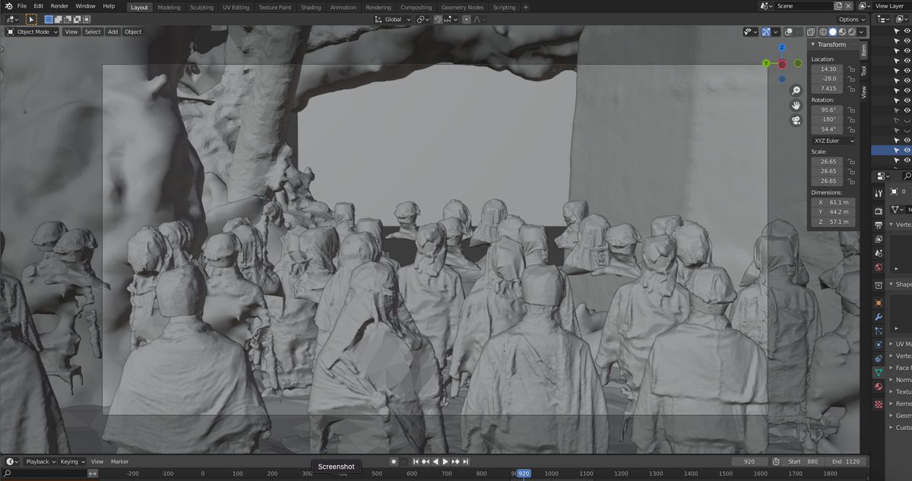Viewport: 912px width, 481px height.
Task: Toggle proportional editing button
Action: pyautogui.click(x=467, y=19)
